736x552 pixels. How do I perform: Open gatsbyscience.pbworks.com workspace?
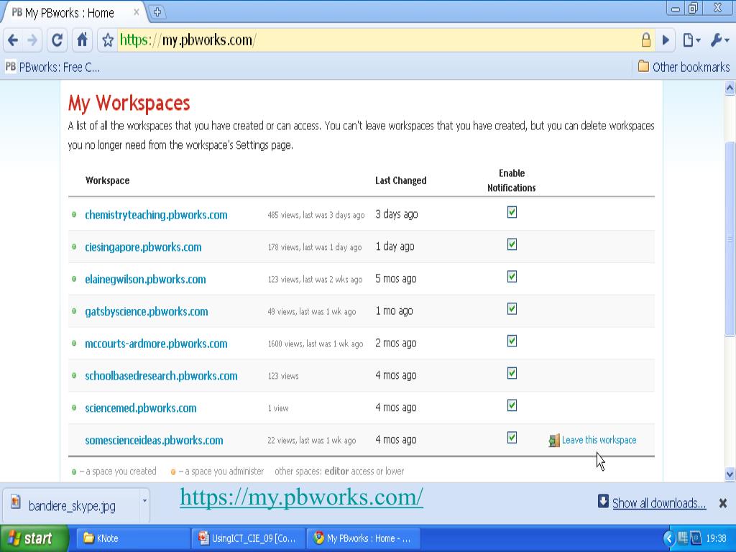(x=146, y=312)
